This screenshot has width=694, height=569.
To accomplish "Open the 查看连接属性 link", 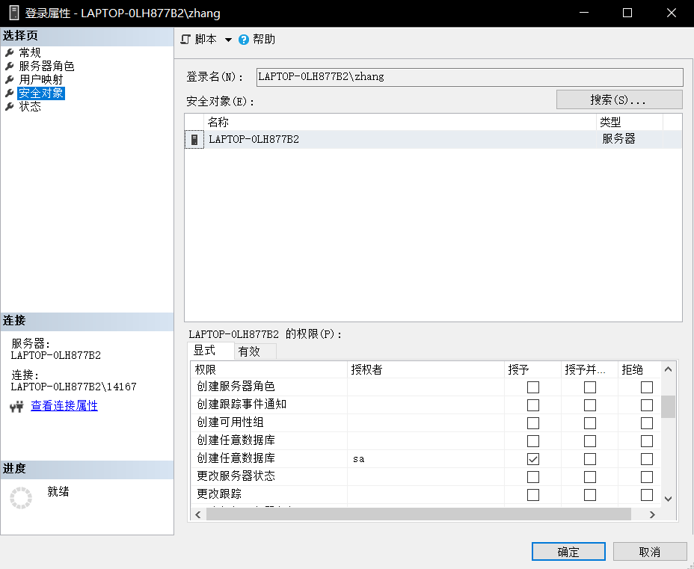I will (64, 406).
